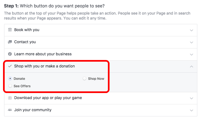Click the Shop Now label text
The width and height of the screenshot is (202, 120).
coord(96,79)
